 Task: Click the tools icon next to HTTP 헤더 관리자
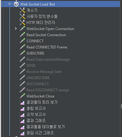(22, 22)
